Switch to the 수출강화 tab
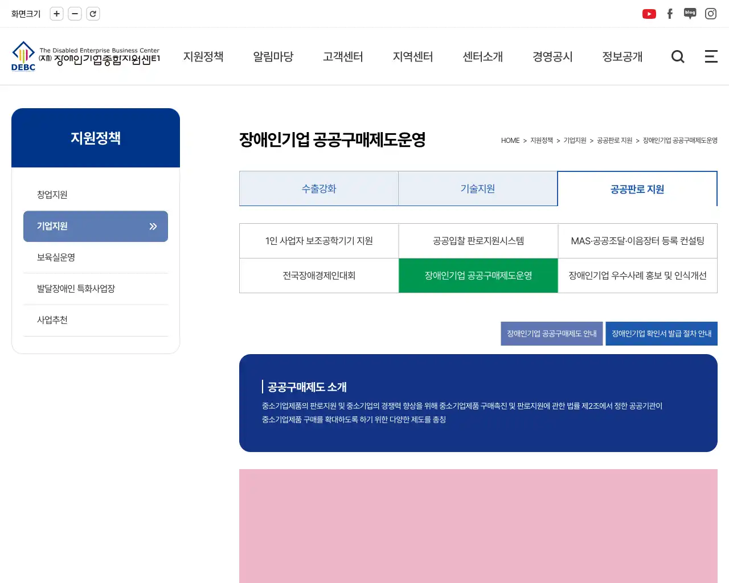Screen dimensions: 729x583 (319, 188)
